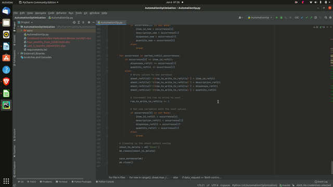Viewport: 333px width, 187px height.
Task: Select requirements.txt in project tree
Action: click(x=37, y=50)
